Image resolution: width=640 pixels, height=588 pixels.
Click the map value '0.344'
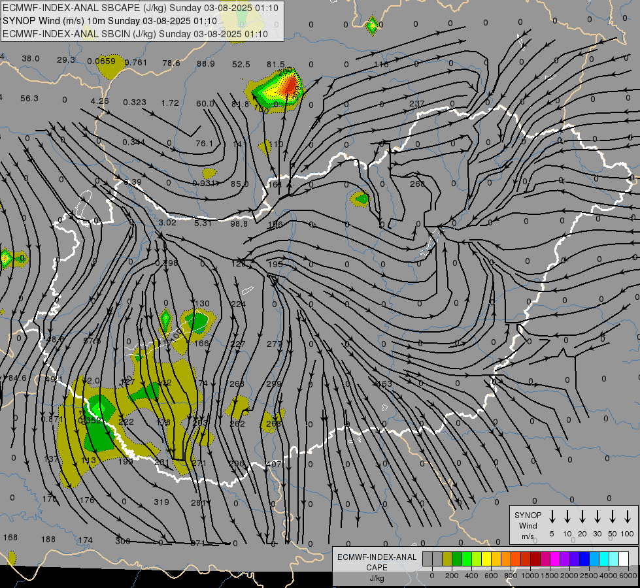(x=133, y=142)
